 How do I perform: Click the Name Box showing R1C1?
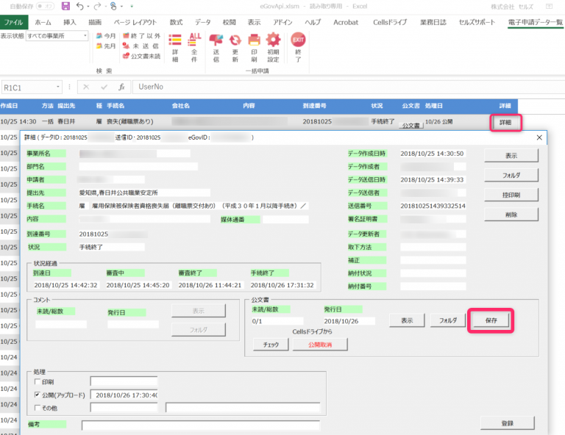coord(29,87)
